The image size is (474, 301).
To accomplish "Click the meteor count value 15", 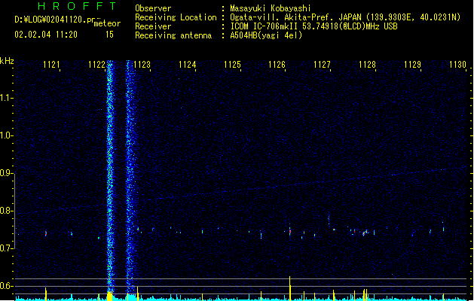I will pyautogui.click(x=109, y=35).
